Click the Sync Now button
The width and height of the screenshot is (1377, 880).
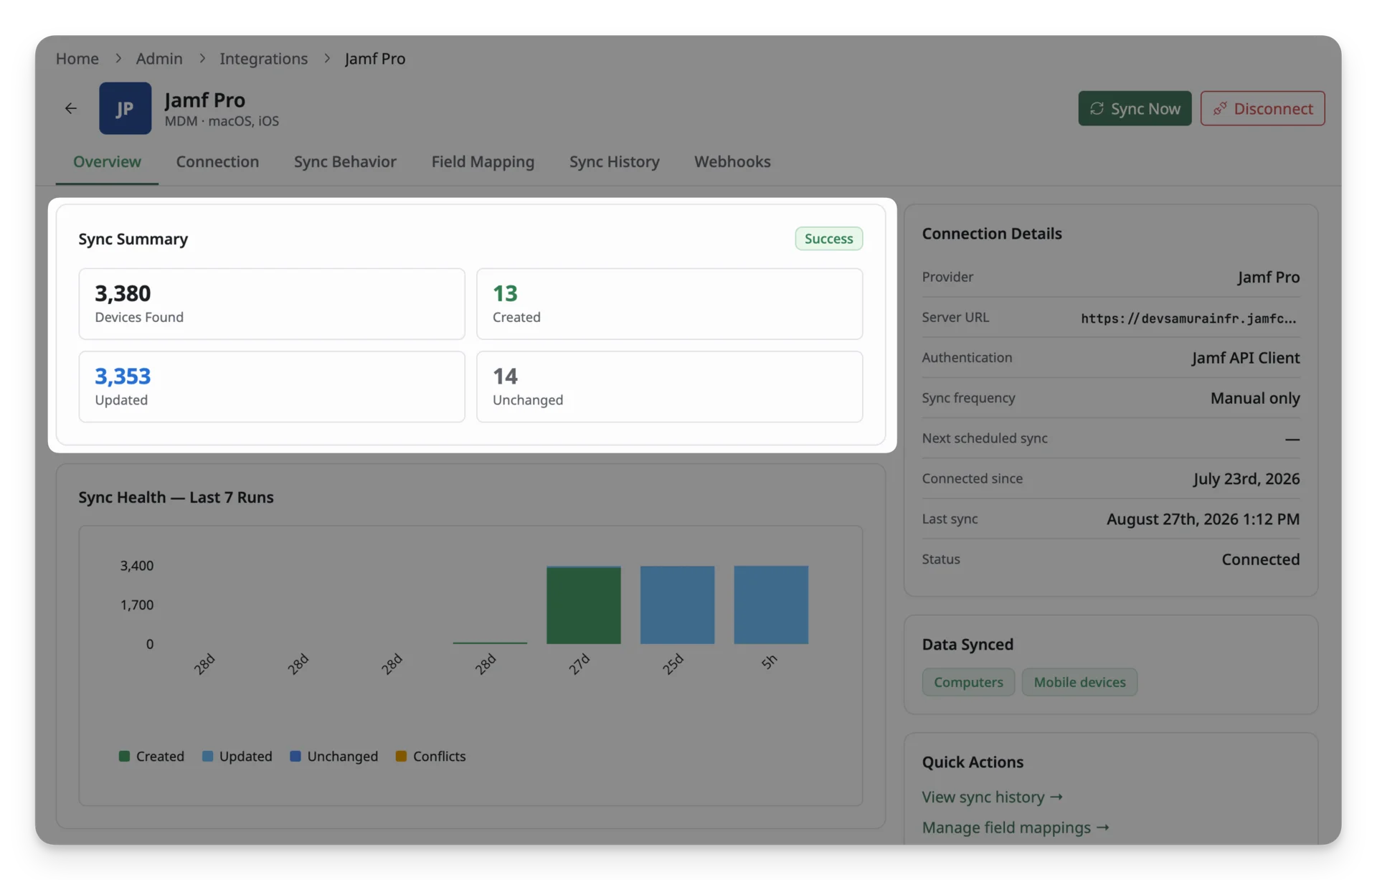point(1135,108)
